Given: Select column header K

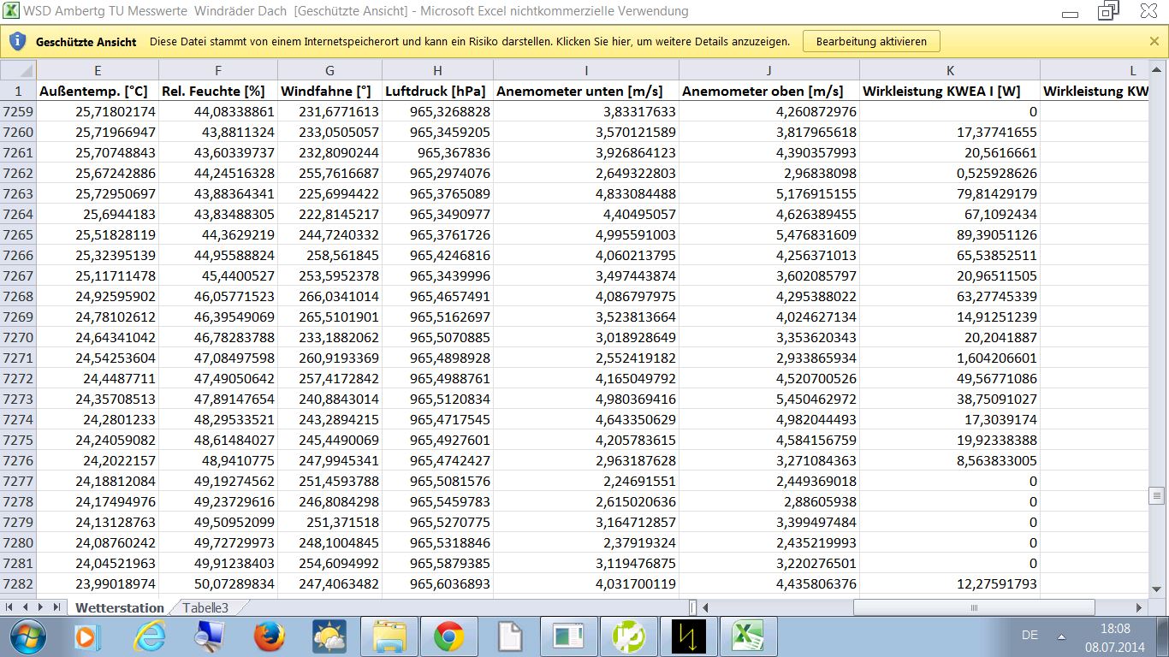Looking at the screenshot, I should click(x=950, y=71).
